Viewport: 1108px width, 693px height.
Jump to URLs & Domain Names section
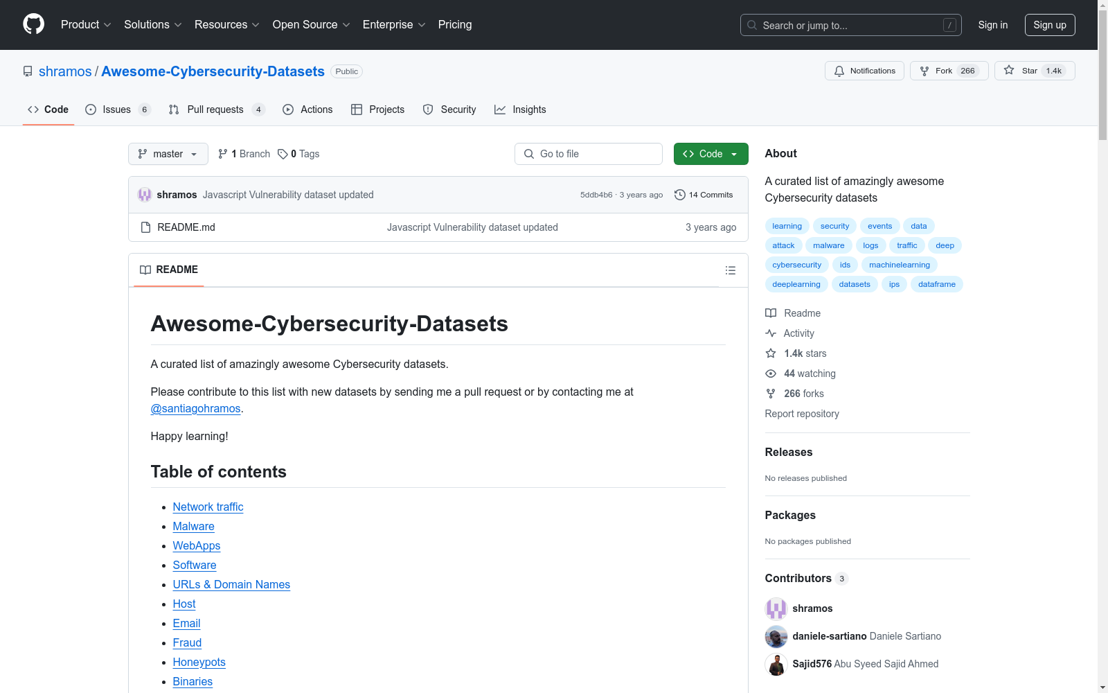231,585
